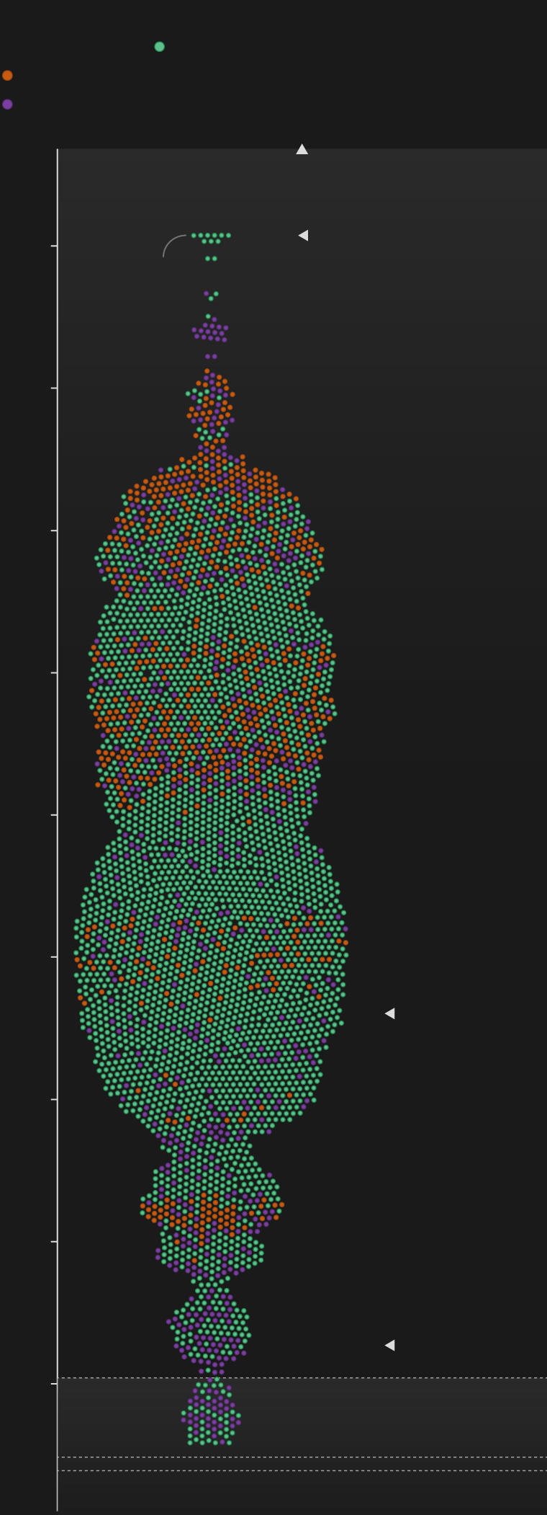The image size is (547, 1515).
Task: Click the left arrow beside the largest cluster
Action: pyautogui.click(x=389, y=1013)
